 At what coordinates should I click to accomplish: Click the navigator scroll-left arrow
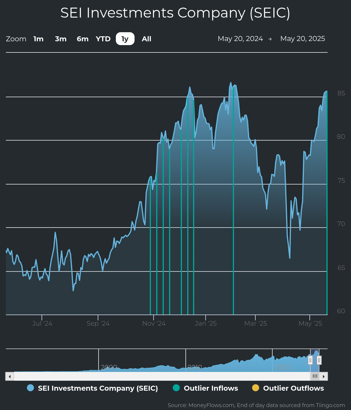pos(10,376)
